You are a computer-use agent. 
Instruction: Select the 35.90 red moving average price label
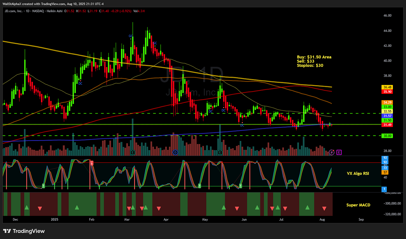click(x=386, y=91)
